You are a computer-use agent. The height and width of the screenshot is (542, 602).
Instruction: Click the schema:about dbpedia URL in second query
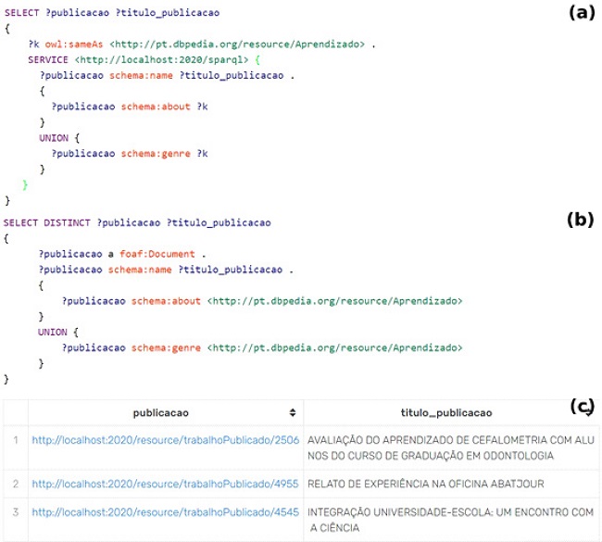click(334, 301)
